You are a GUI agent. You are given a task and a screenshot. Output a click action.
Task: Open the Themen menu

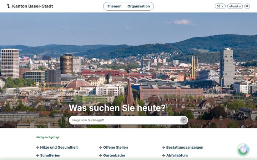(x=114, y=6)
